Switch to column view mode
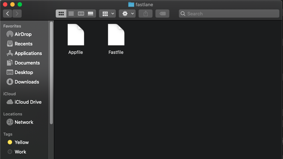Viewport: 283px width, 159px height. point(81,14)
